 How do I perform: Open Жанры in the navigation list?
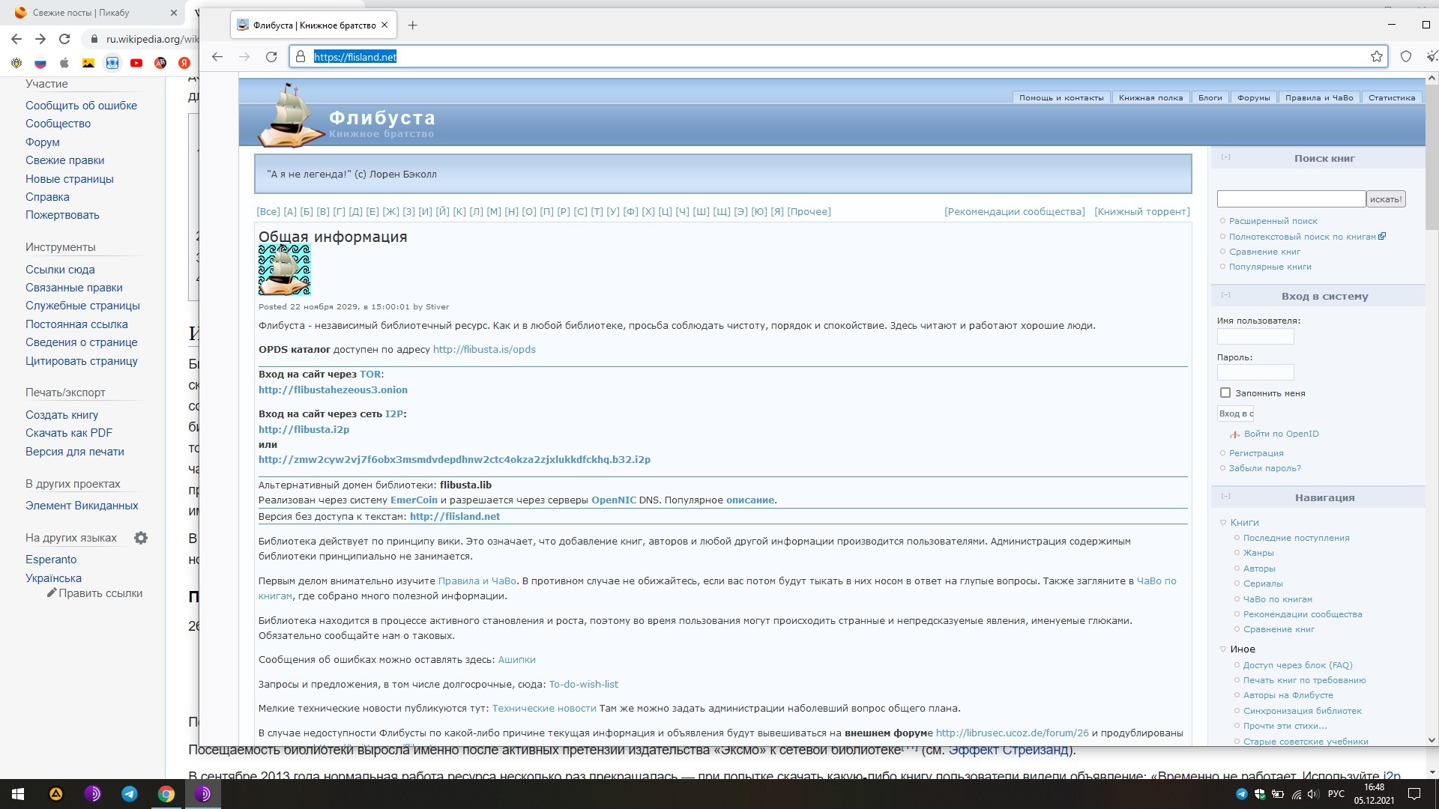click(x=1258, y=553)
